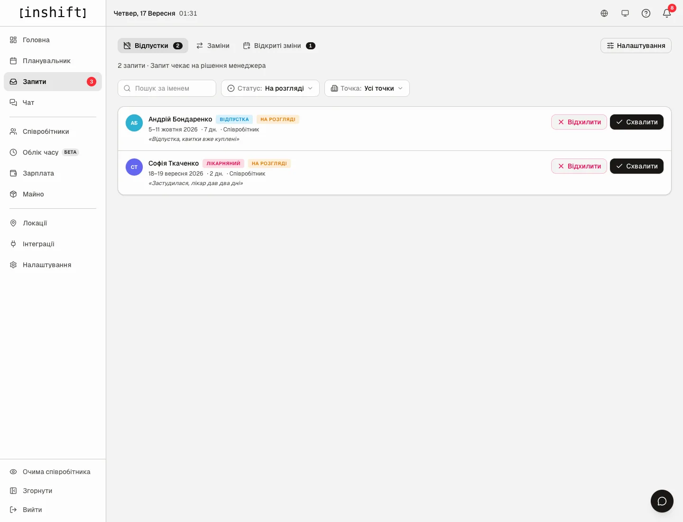Select Запити in sidebar
The width and height of the screenshot is (683, 522).
(x=53, y=82)
